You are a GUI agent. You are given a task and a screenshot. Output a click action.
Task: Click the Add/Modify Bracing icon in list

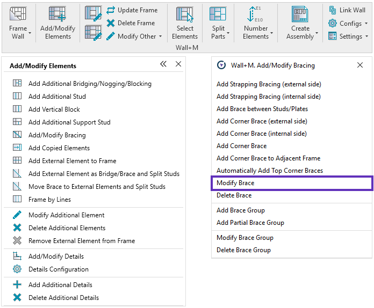(x=18, y=135)
